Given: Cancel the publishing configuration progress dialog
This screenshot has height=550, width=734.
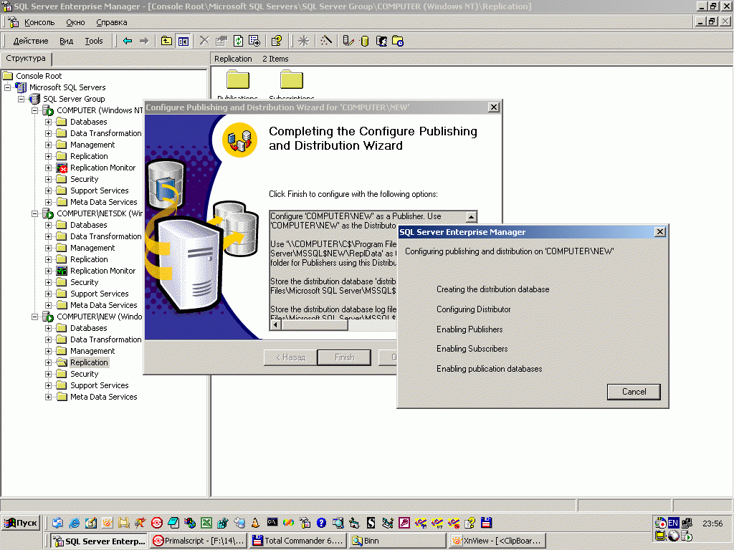Looking at the screenshot, I should pos(634,392).
